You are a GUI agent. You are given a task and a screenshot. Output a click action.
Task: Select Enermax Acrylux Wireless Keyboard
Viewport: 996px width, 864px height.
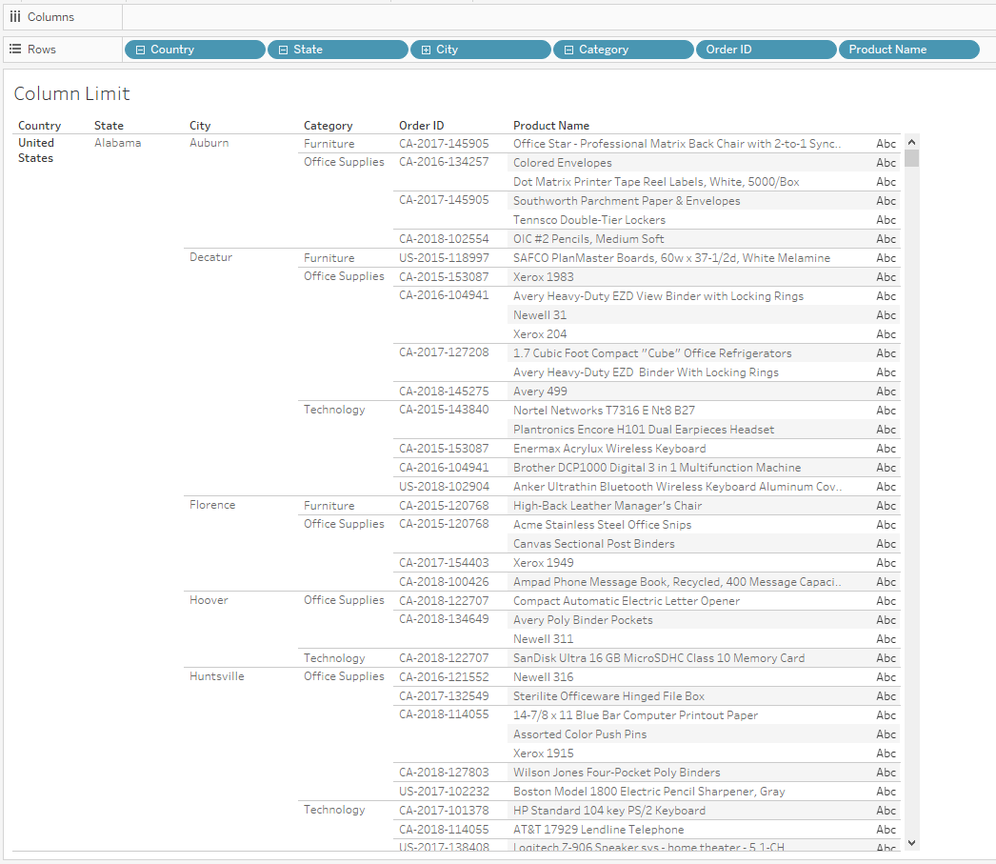609,449
